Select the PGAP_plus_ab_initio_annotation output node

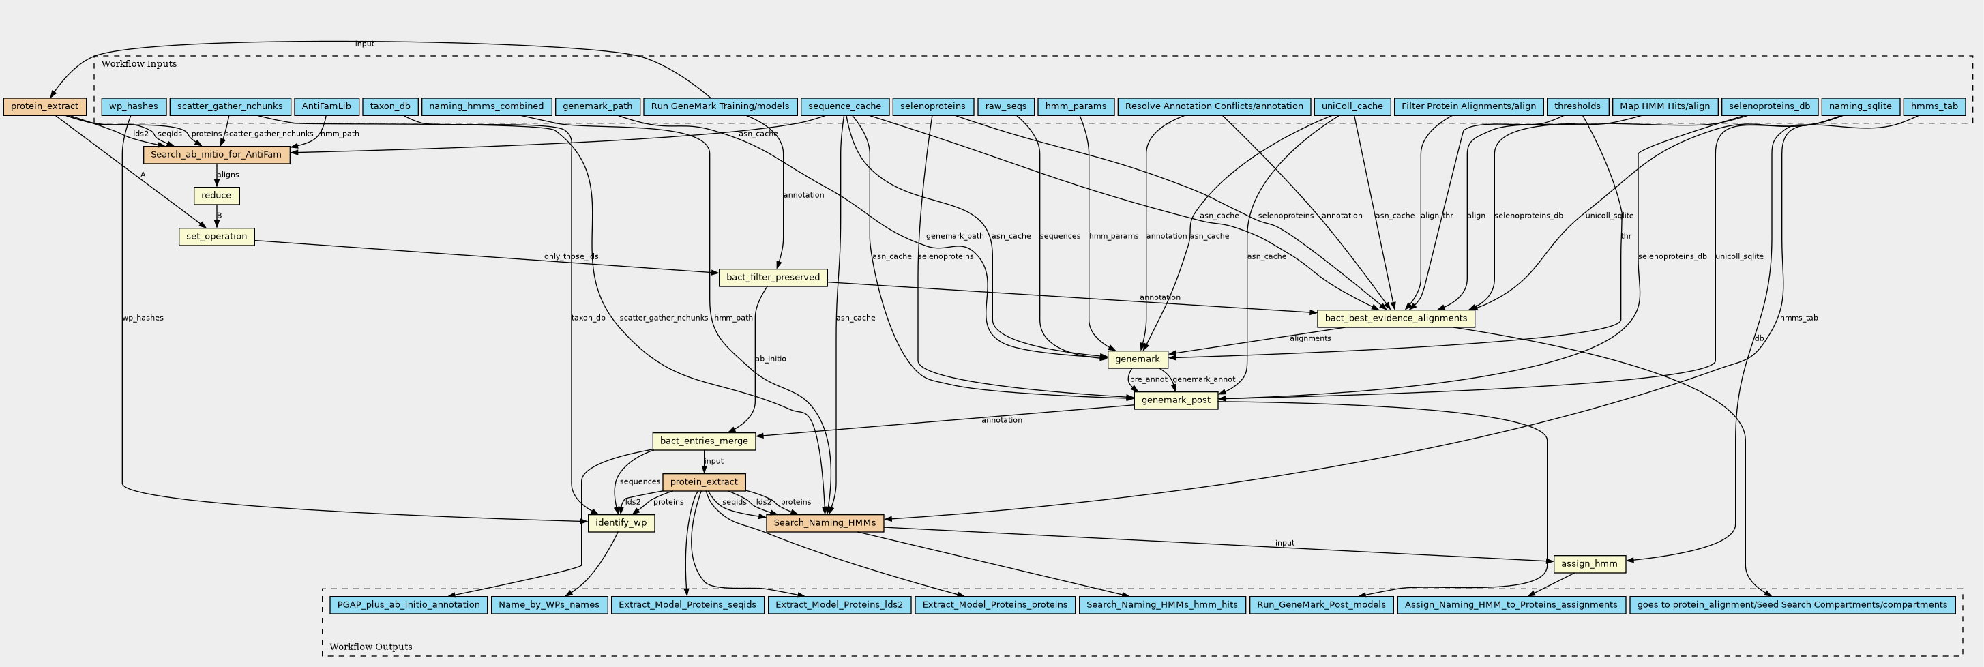click(409, 605)
